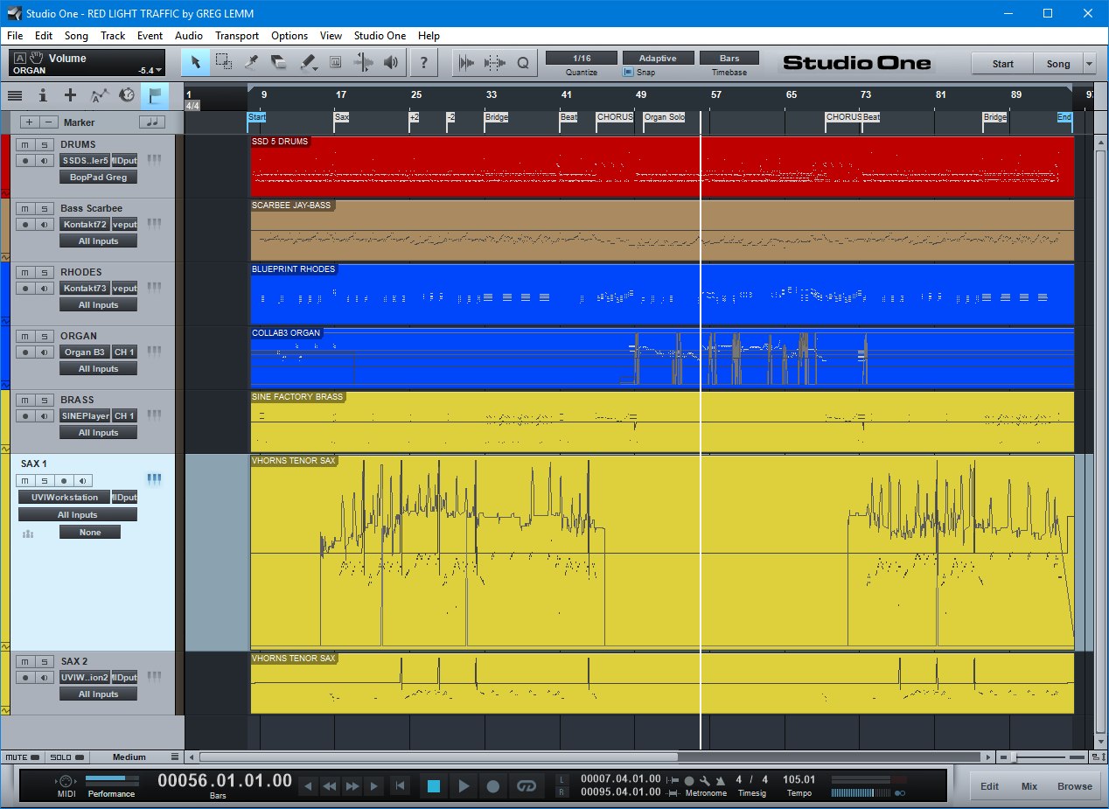Image resolution: width=1109 pixels, height=809 pixels.
Task: Open Organ B3 instrument output dropdown
Action: pyautogui.click(x=85, y=352)
